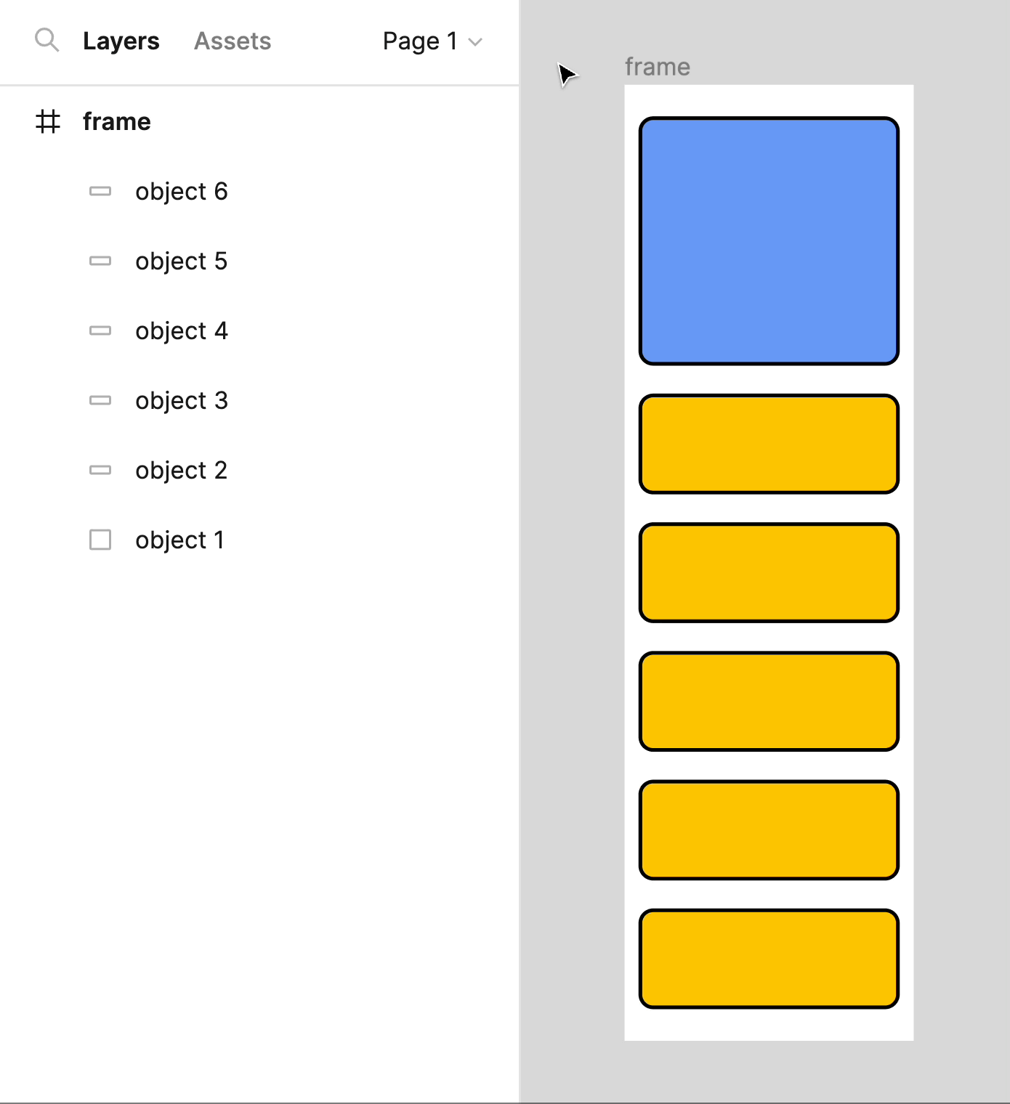The height and width of the screenshot is (1104, 1010).
Task: Click the rectangle icon beside object 4
Action: pos(100,330)
